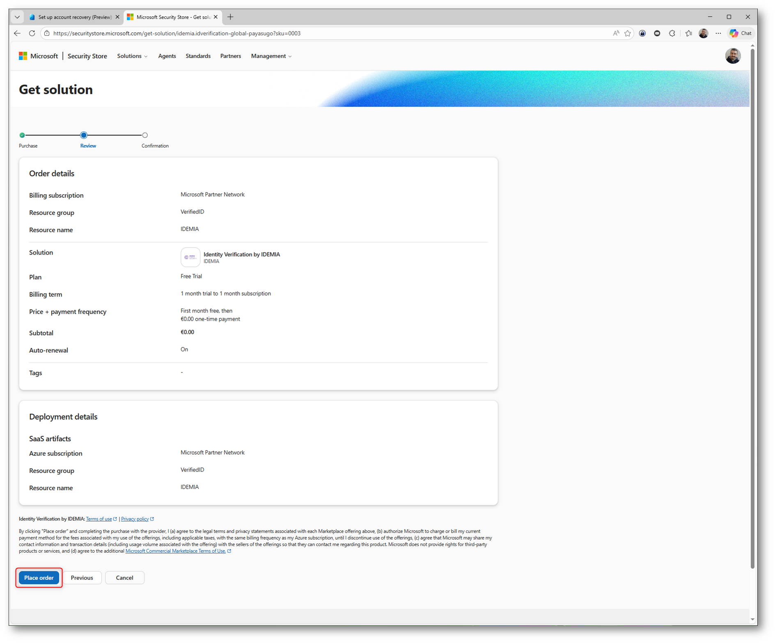This screenshot has width=775, height=643.
Task: Open the browser tab list chevron
Action: 17,17
